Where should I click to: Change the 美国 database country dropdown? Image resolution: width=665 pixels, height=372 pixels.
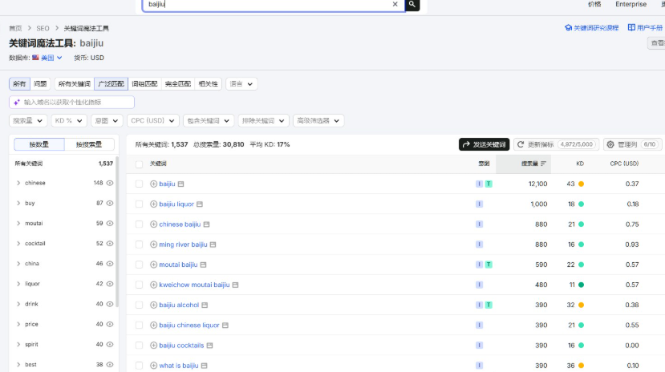(47, 58)
